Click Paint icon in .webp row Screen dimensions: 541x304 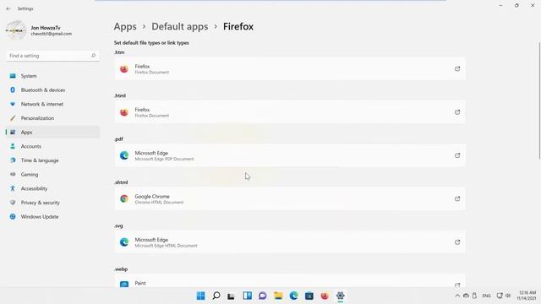point(124,284)
